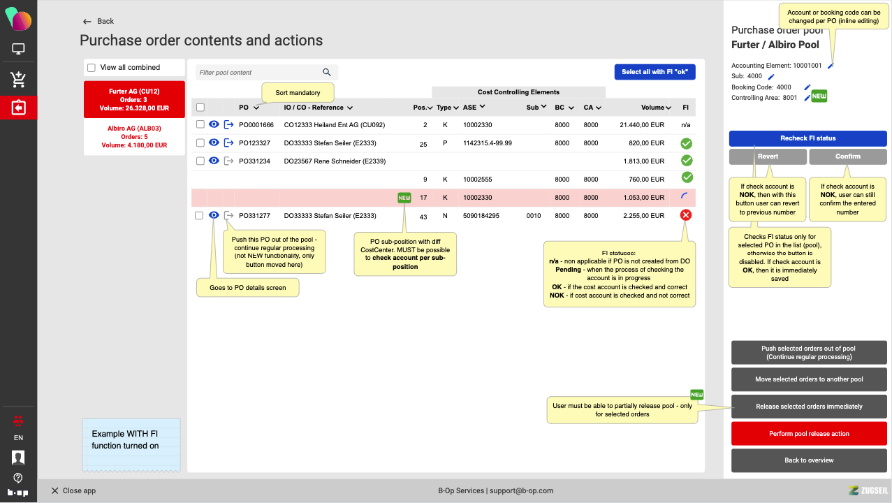Click the search magnifier in filter box
The image size is (892, 503).
(327, 73)
